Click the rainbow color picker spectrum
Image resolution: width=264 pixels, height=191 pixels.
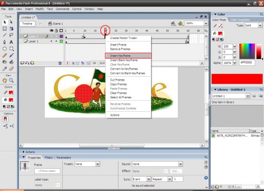247,51
